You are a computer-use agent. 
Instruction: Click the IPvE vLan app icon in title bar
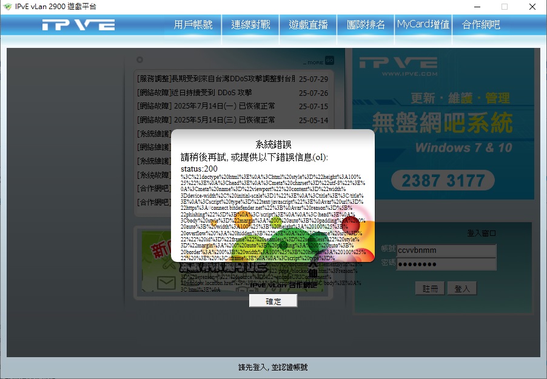[7, 7]
